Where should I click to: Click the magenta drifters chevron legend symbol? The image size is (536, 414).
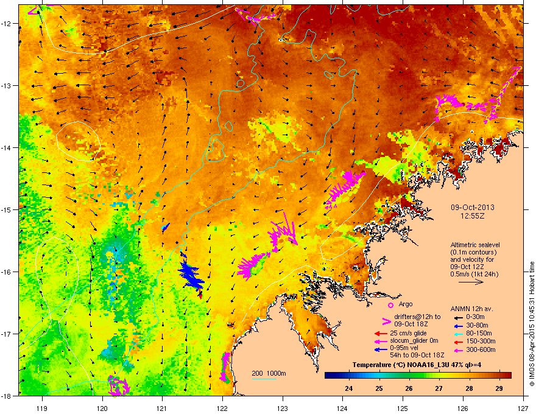pyautogui.click(x=386, y=321)
